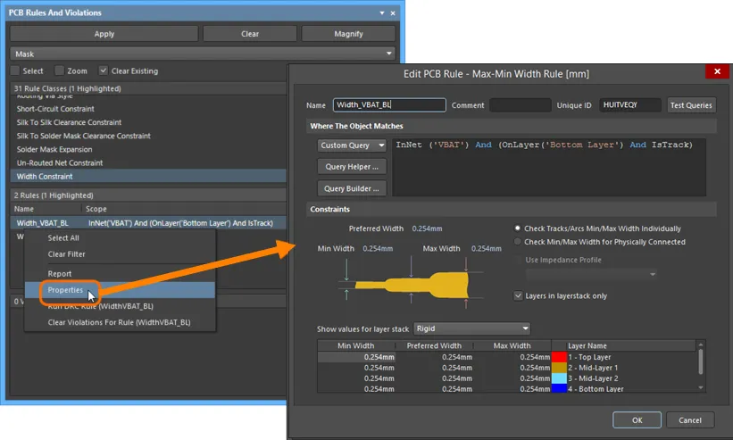Click the cyan Mid-Layer 2 color swatch
Viewport: 733px width, 440px height.
[x=559, y=378]
